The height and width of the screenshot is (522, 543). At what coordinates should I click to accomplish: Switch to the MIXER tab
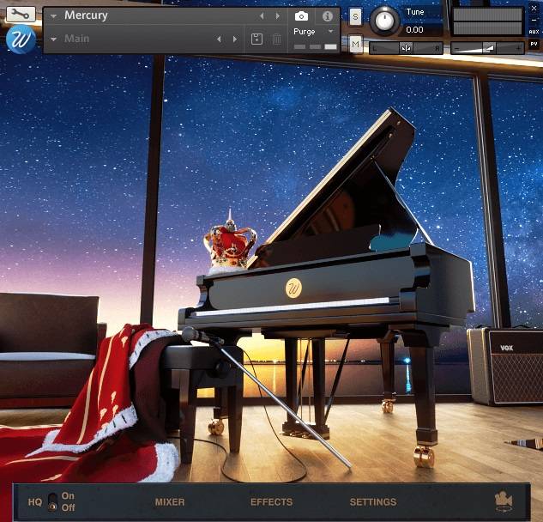pyautogui.click(x=170, y=502)
